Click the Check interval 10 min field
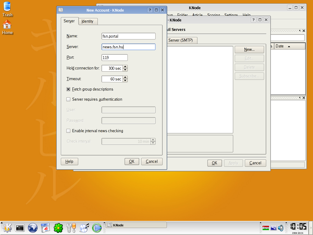The image size is (313, 235). pyautogui.click(x=126, y=141)
